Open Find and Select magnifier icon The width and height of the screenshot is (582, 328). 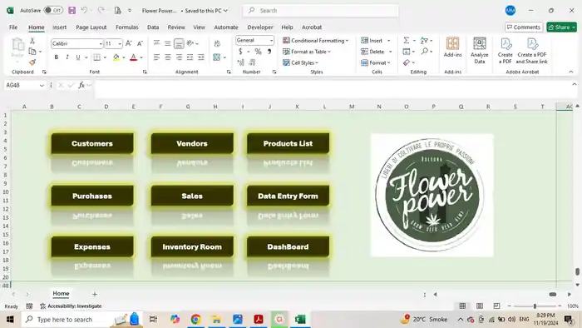[x=425, y=52]
